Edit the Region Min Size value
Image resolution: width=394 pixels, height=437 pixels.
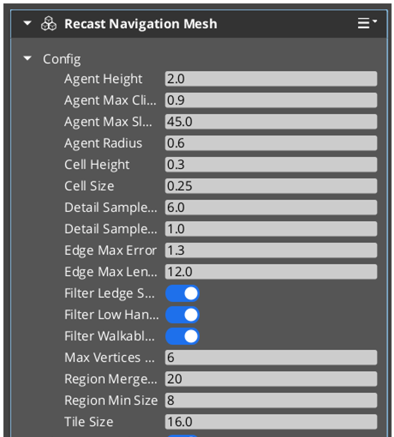pos(271,400)
